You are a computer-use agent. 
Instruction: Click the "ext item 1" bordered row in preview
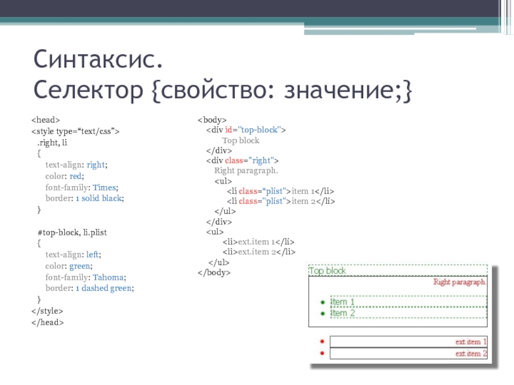point(408,342)
